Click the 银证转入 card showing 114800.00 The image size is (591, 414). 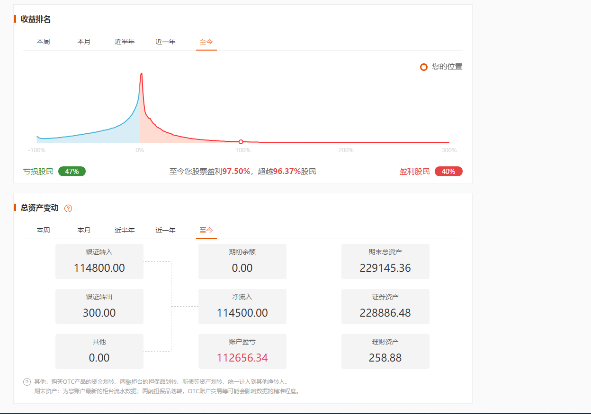(99, 261)
